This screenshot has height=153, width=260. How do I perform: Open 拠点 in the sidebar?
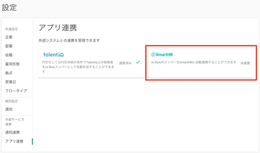point(9,73)
